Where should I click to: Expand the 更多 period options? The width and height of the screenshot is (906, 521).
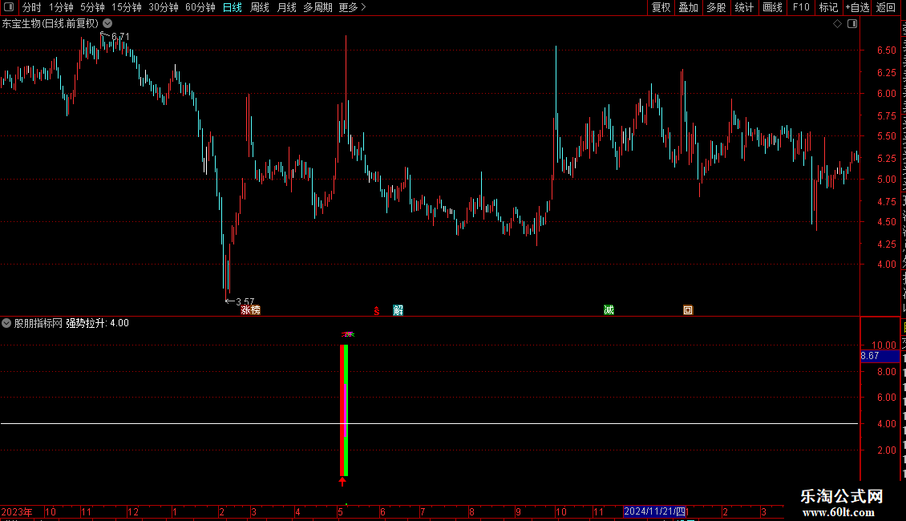[x=353, y=7]
